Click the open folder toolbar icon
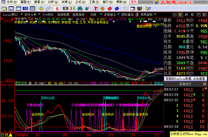This screenshot has height=137, width=208. pos(4,9)
